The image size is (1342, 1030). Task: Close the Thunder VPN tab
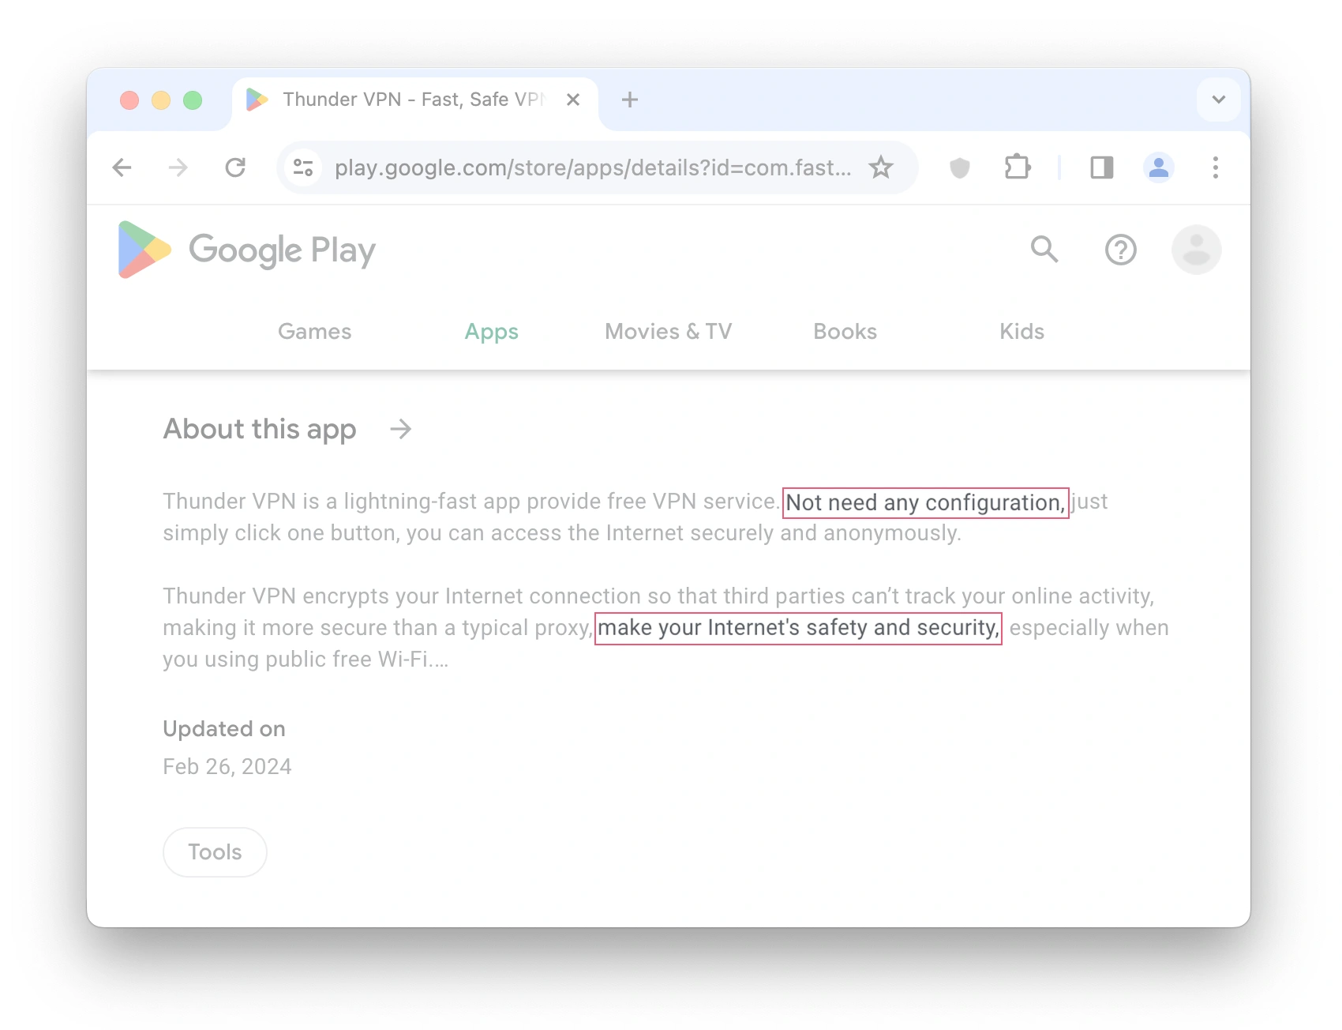pos(573,100)
